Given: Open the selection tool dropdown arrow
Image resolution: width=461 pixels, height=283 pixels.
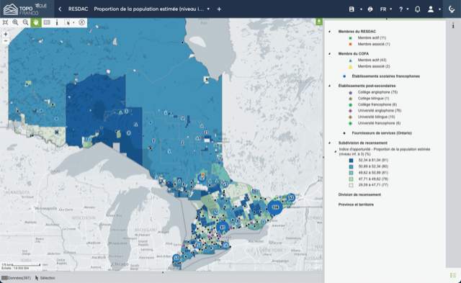Looking at the screenshot, I should (x=73, y=22).
